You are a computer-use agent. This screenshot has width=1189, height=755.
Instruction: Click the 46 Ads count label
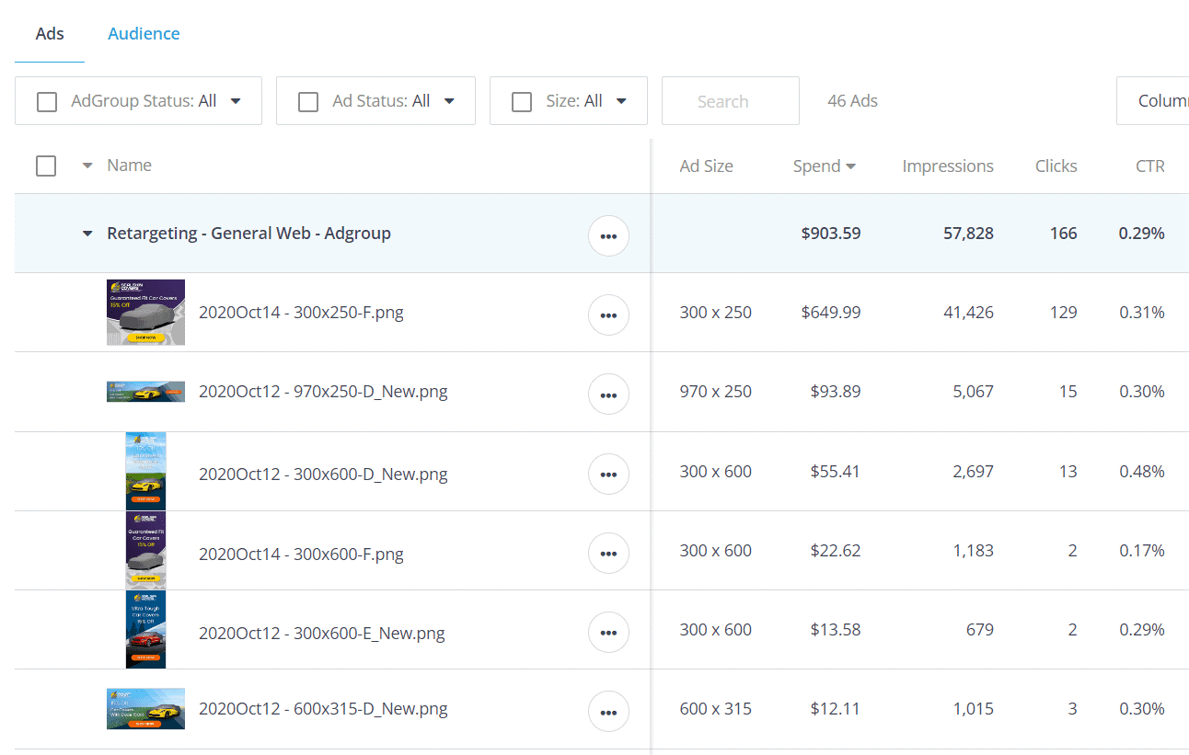coord(852,101)
